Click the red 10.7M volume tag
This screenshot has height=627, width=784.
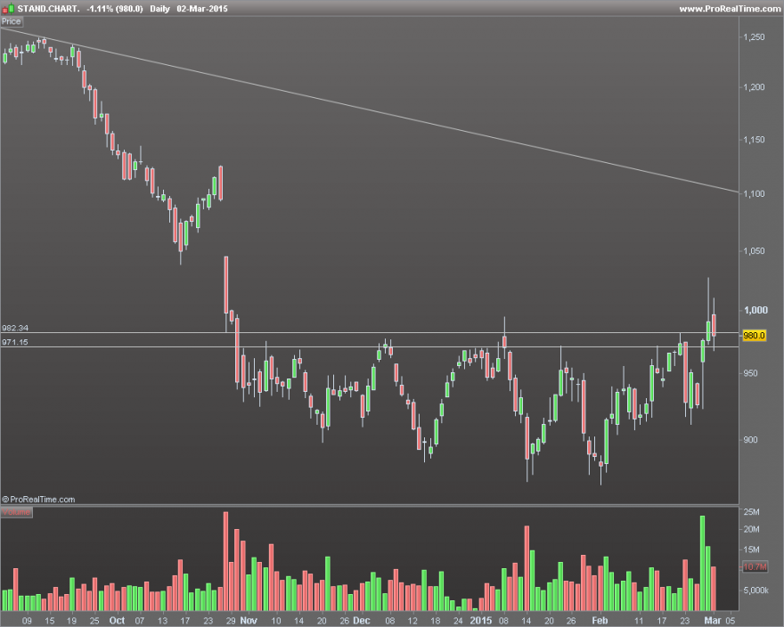(755, 567)
